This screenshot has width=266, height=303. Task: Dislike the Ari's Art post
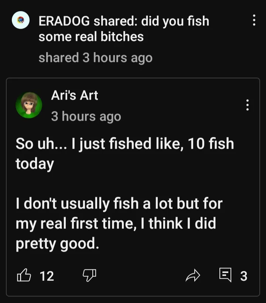tap(89, 275)
